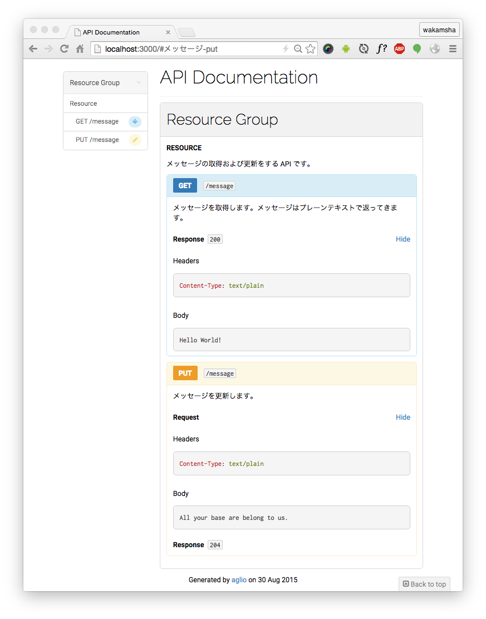Open a new tab beside API Documentation
This screenshot has width=486, height=619.
click(x=186, y=32)
